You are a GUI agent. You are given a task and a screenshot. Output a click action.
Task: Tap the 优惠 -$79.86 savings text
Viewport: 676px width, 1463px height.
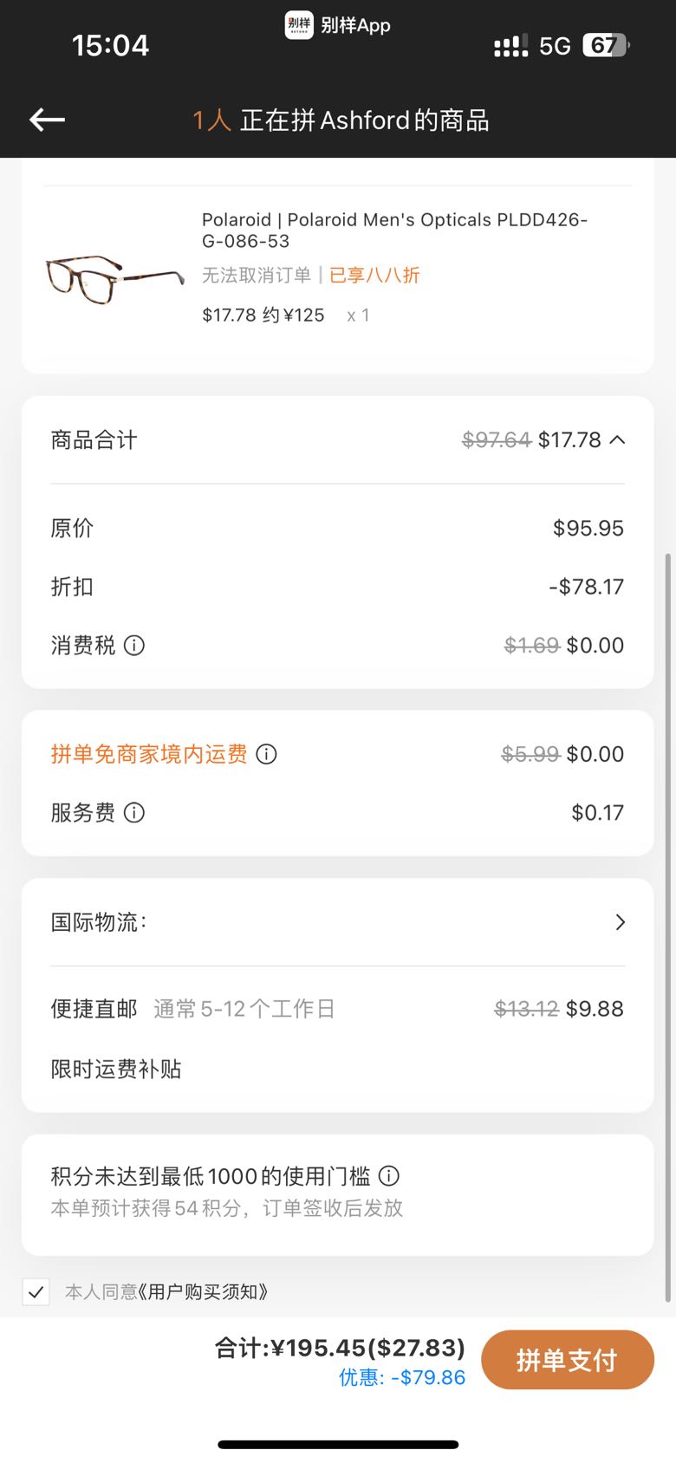point(402,1378)
